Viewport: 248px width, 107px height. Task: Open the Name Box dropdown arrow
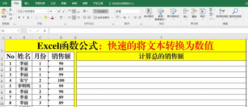pyautogui.click(x=18, y=31)
